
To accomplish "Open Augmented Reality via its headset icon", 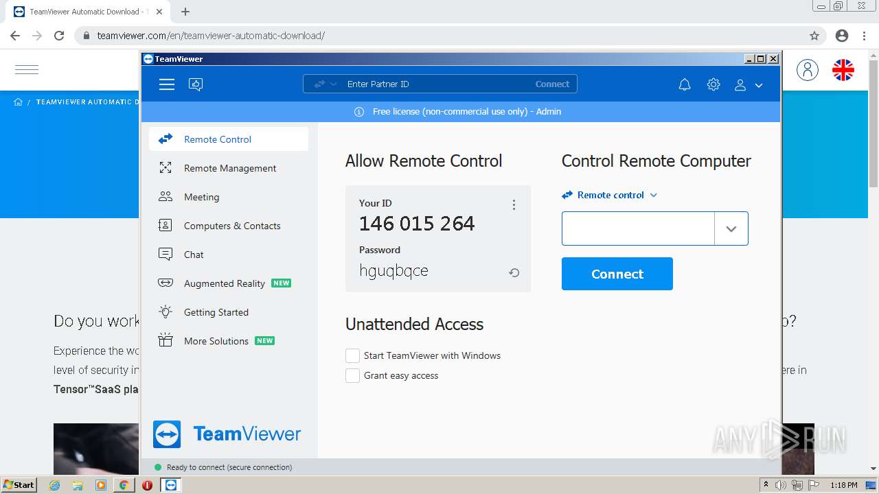I will click(165, 283).
